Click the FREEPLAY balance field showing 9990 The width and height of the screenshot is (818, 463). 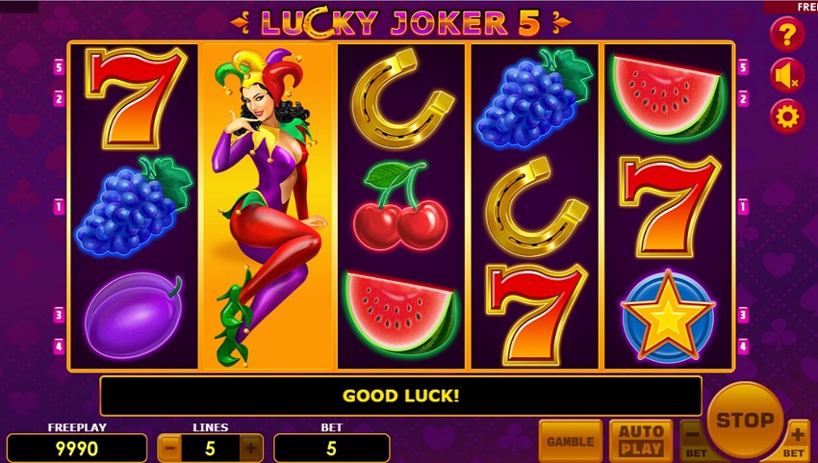[x=77, y=449]
